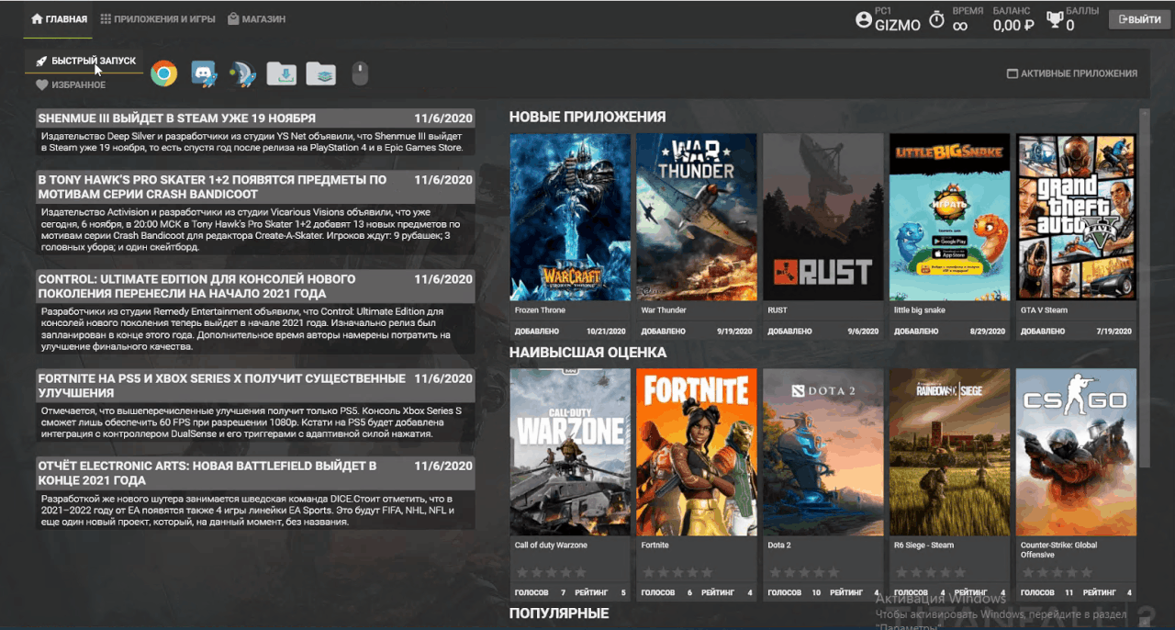
Task: Click the user profile icon near GIZMO
Action: point(863,19)
